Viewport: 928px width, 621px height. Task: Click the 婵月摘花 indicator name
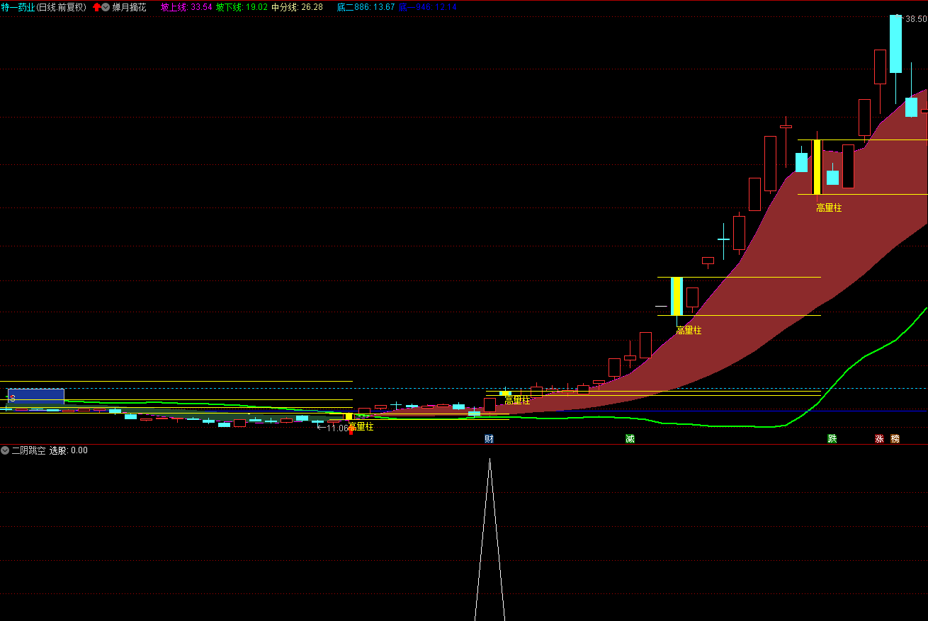pos(129,7)
